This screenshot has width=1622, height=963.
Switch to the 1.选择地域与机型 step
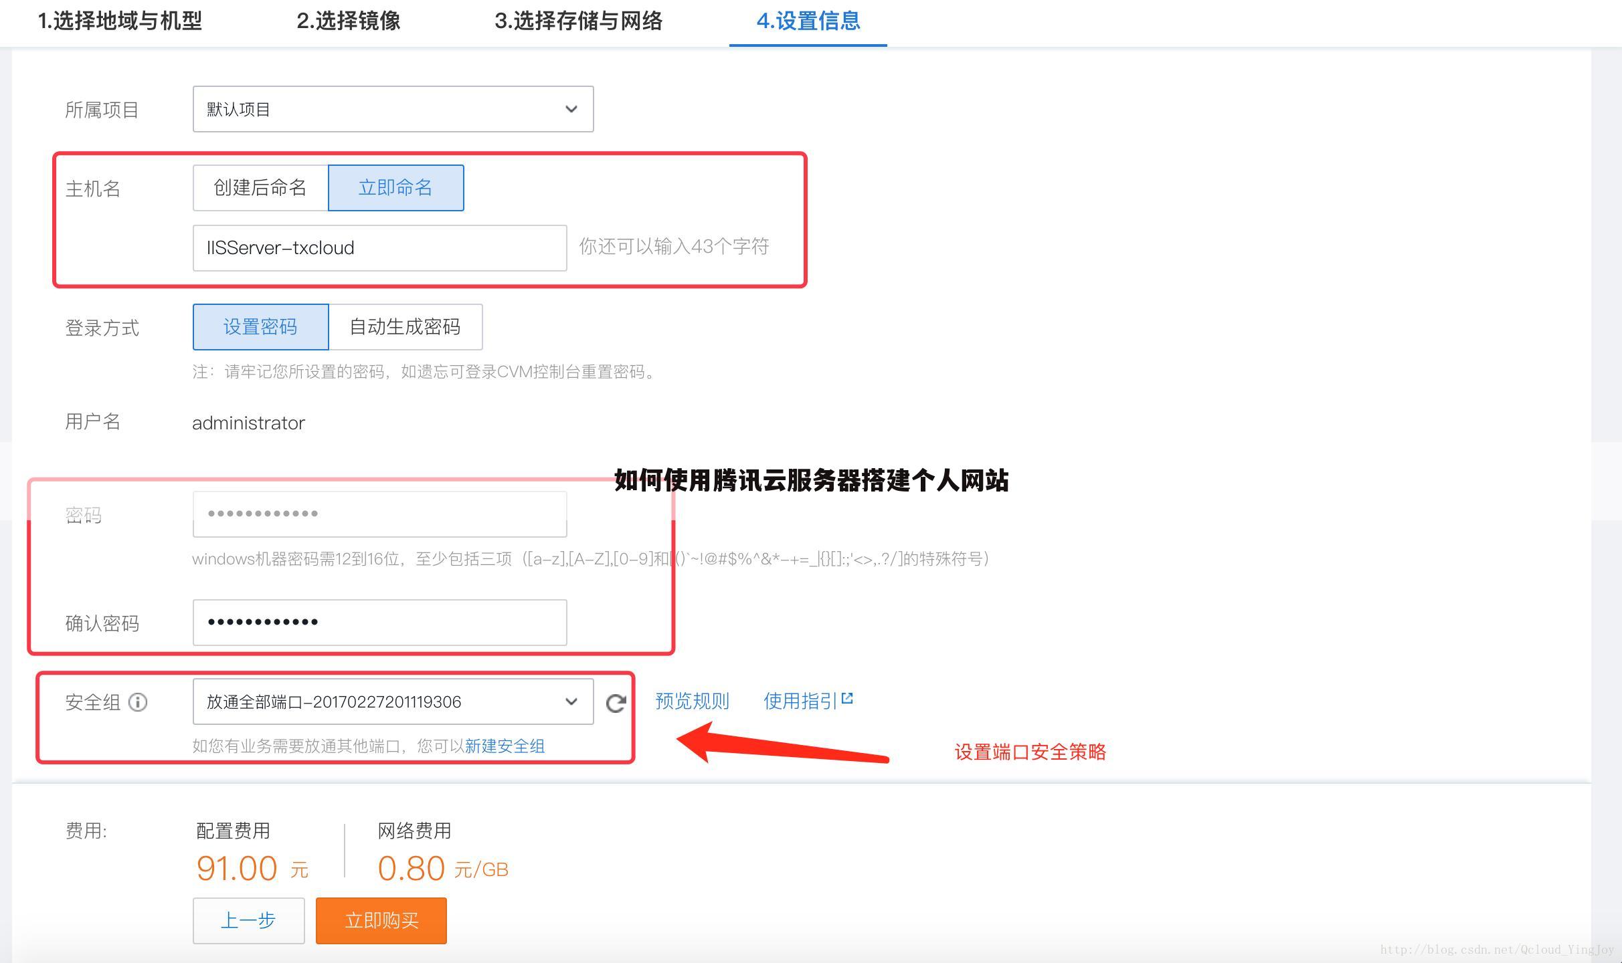click(x=122, y=21)
